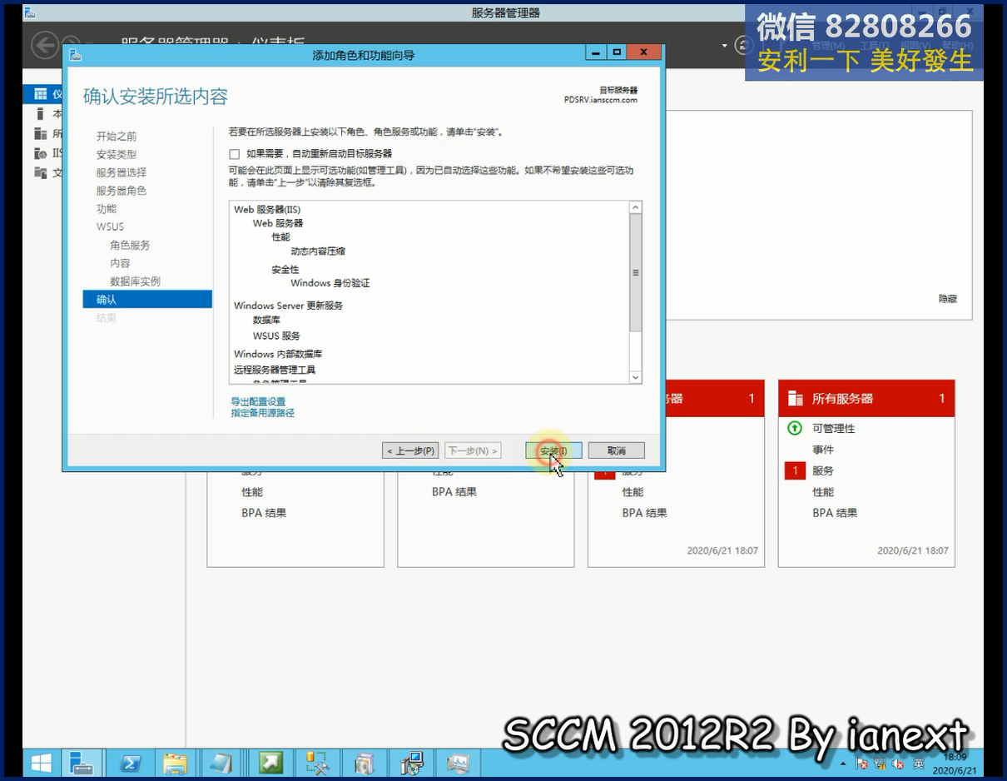Select Windows 身份验证 in the feature list

(x=330, y=283)
